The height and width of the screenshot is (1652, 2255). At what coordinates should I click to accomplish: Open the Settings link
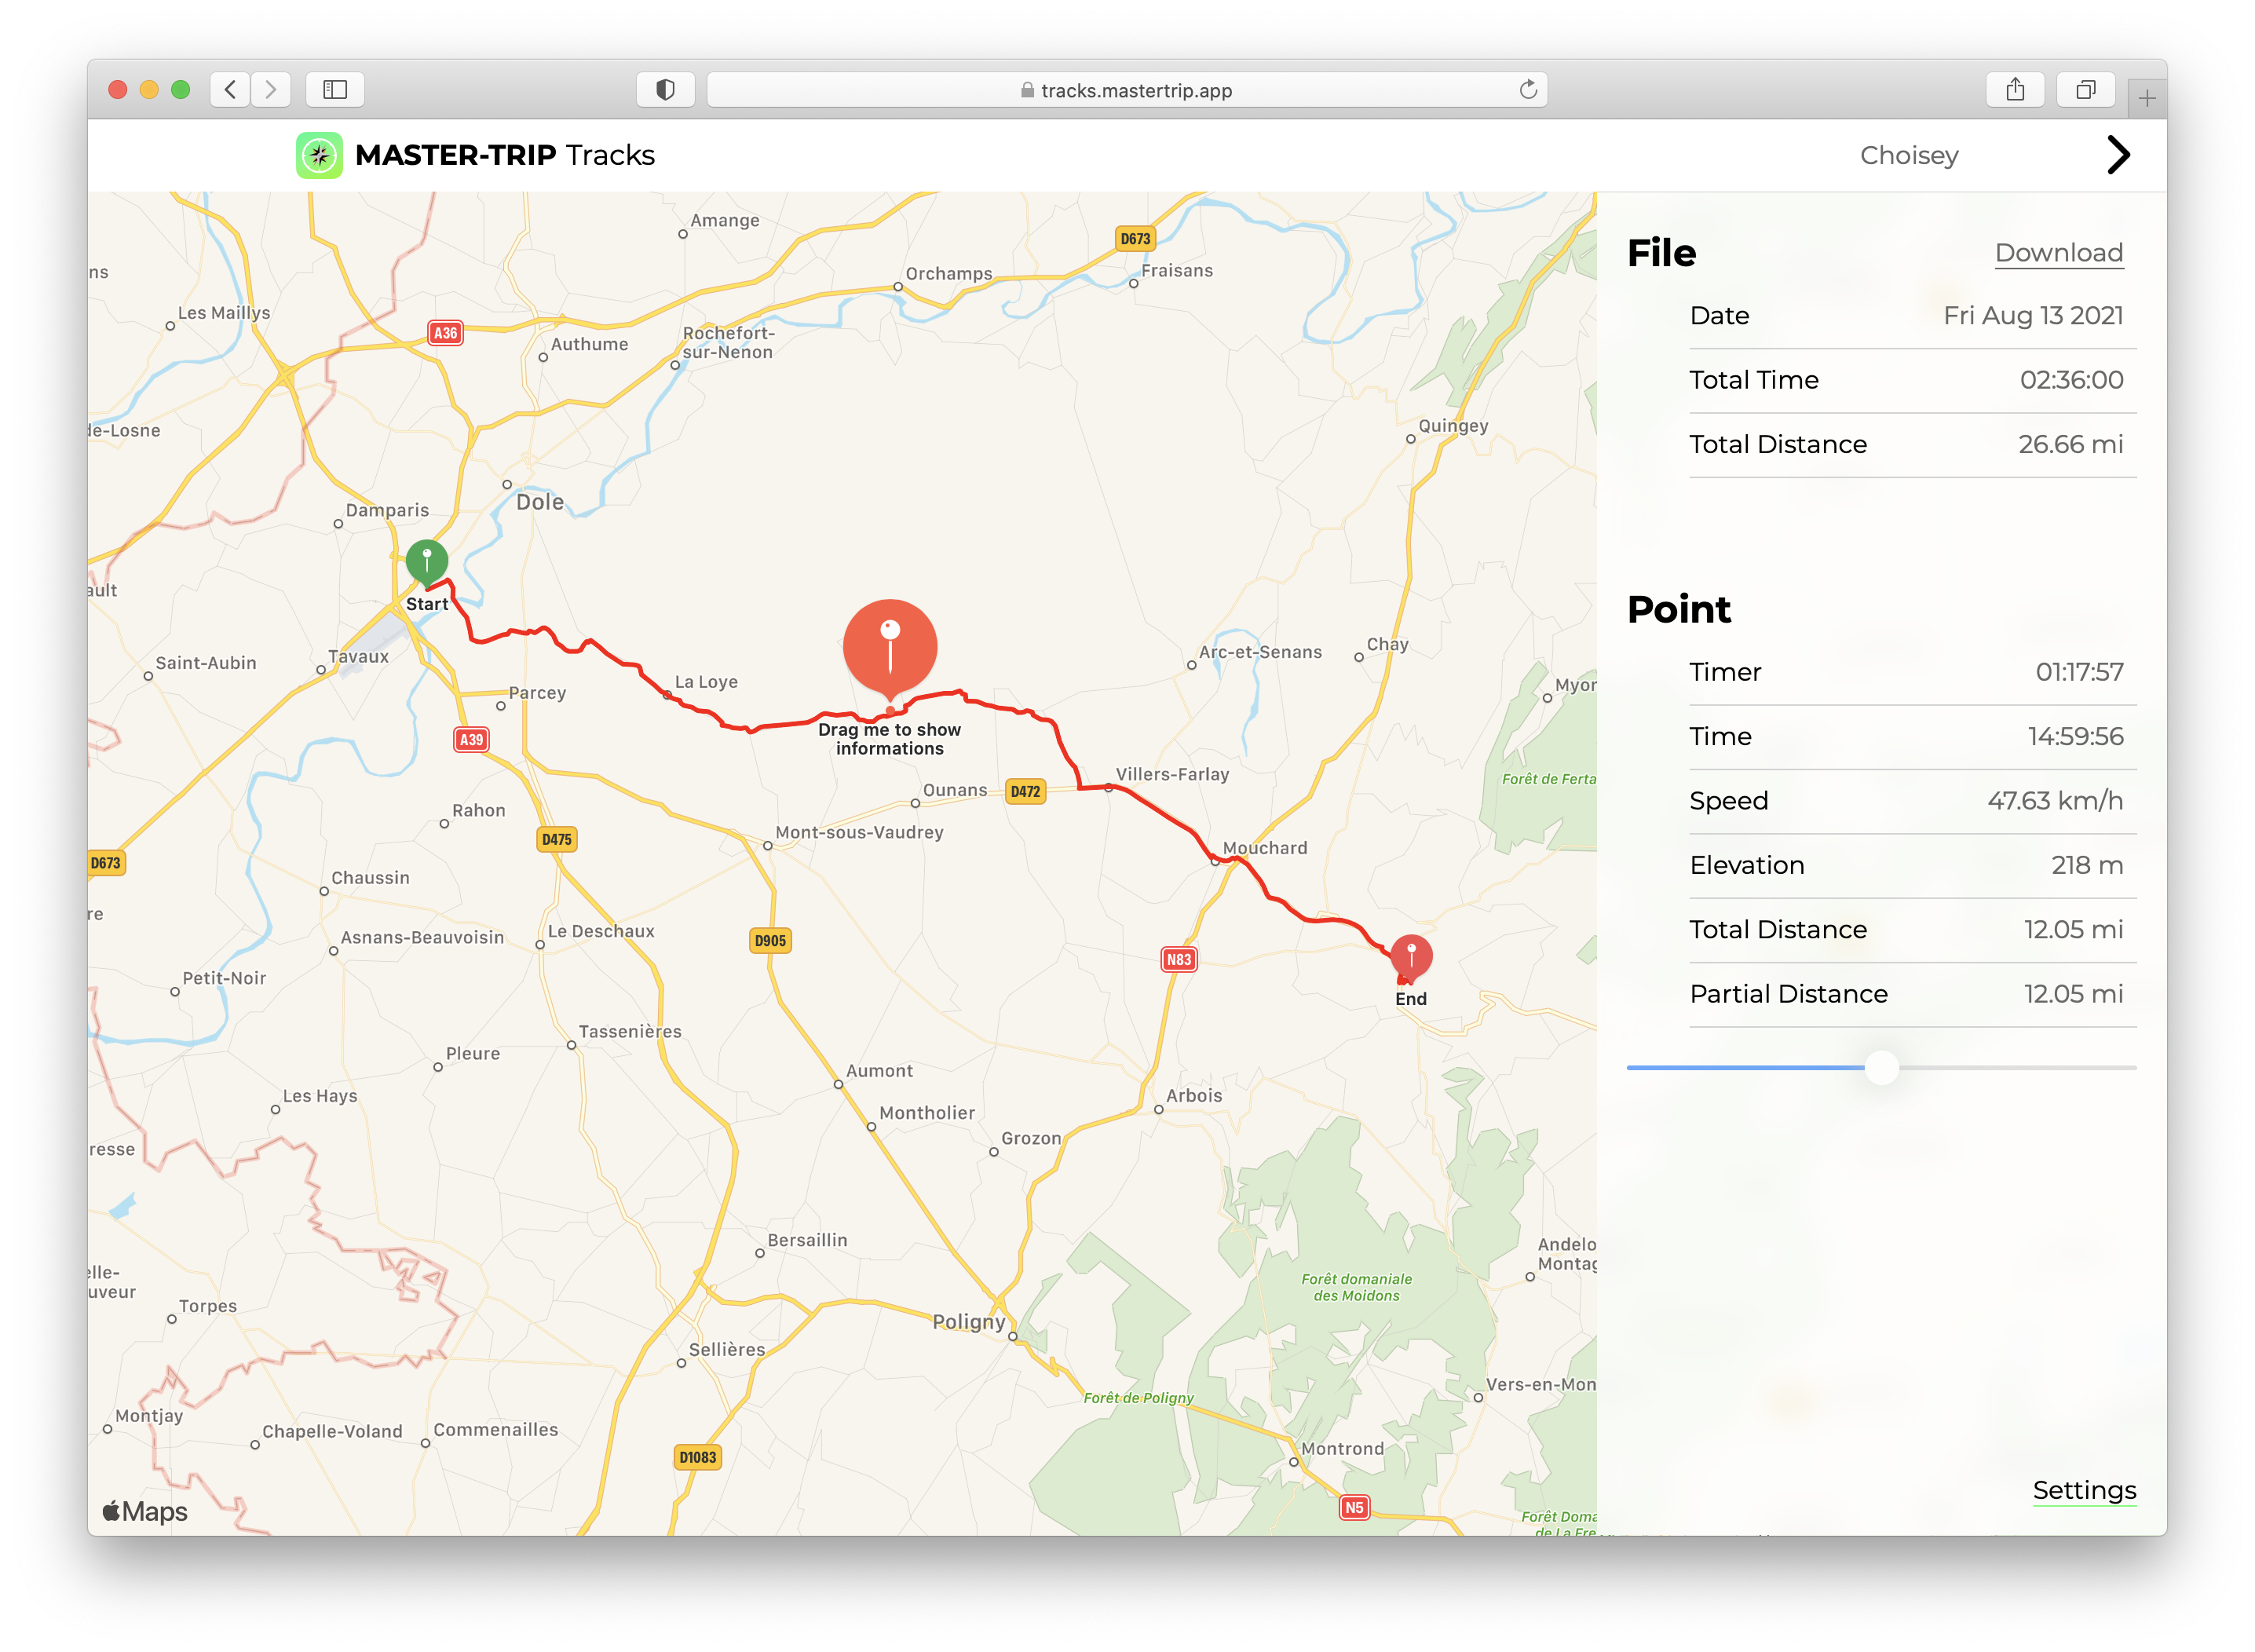click(x=2084, y=1490)
